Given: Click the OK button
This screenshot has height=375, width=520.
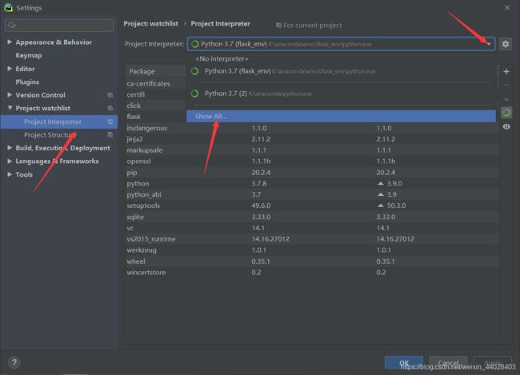Looking at the screenshot, I should (x=403, y=363).
